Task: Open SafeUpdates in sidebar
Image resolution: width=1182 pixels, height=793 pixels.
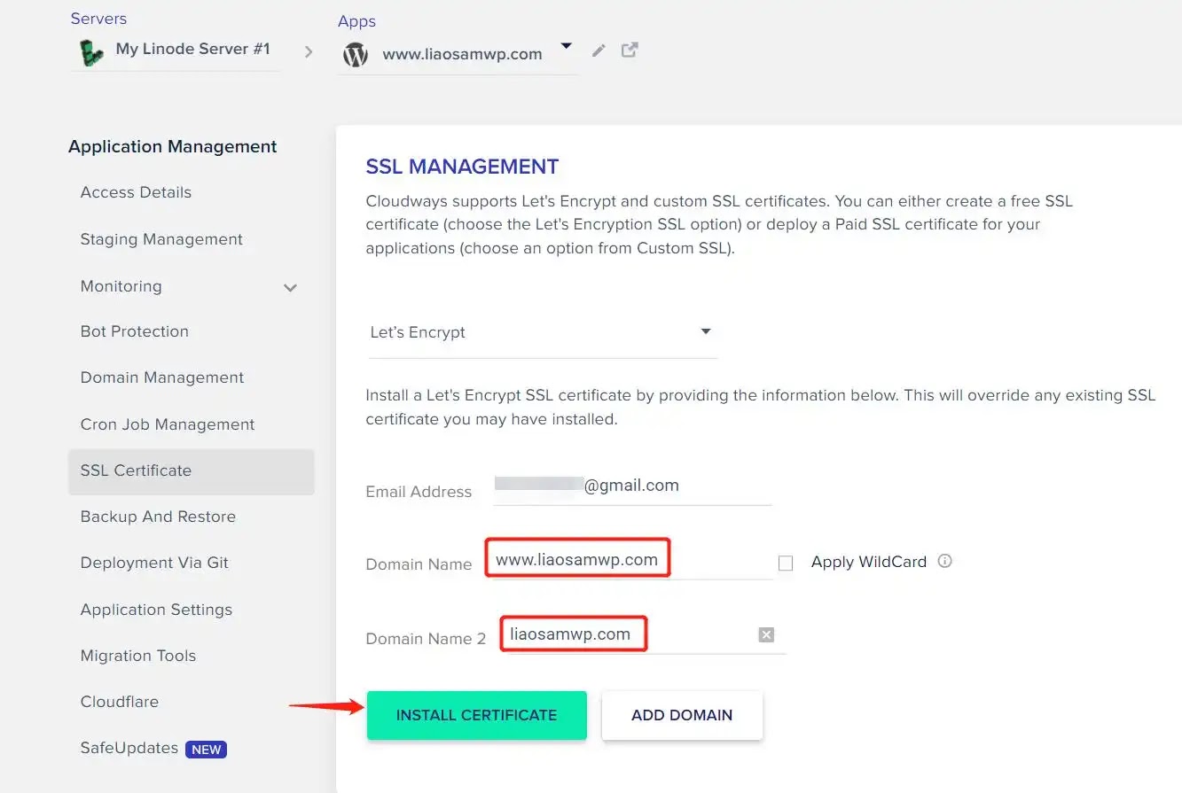Action: tap(129, 748)
